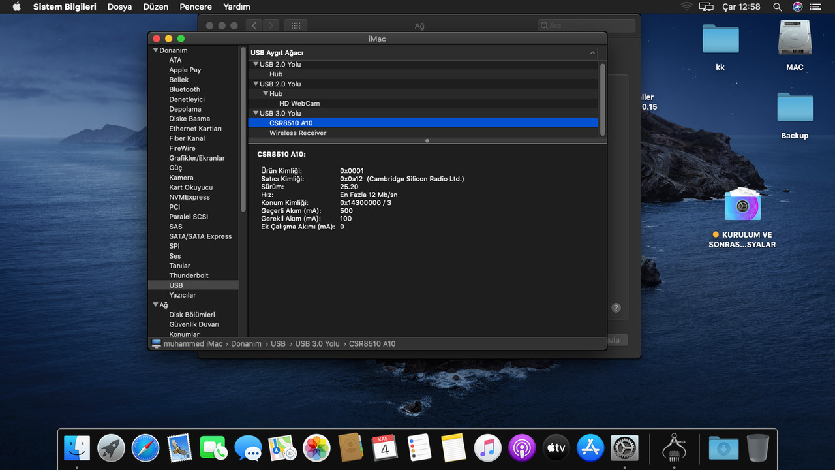Viewport: 835px width, 470px height.
Task: Open the Photos app in dock
Action: [317, 448]
